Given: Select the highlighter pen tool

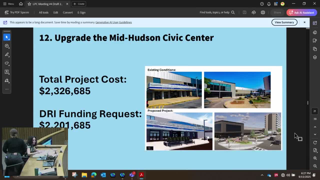Looking at the screenshot, I should pyautogui.click(x=7, y=54).
